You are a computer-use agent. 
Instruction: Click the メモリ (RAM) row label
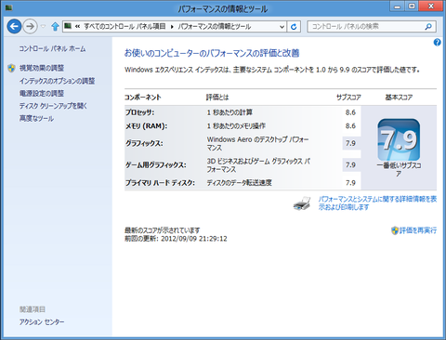147,126
